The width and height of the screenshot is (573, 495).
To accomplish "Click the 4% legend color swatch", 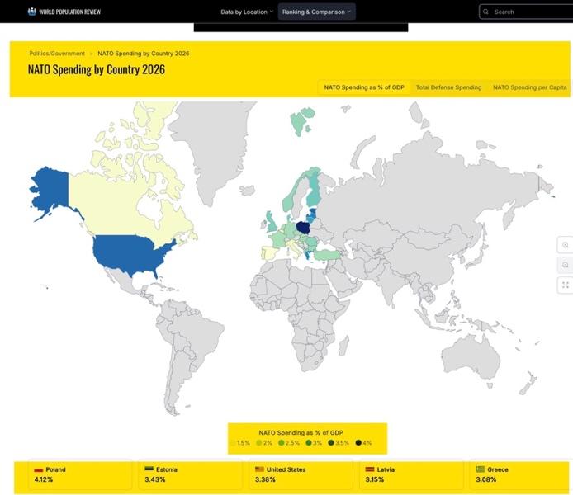I will pyautogui.click(x=358, y=443).
